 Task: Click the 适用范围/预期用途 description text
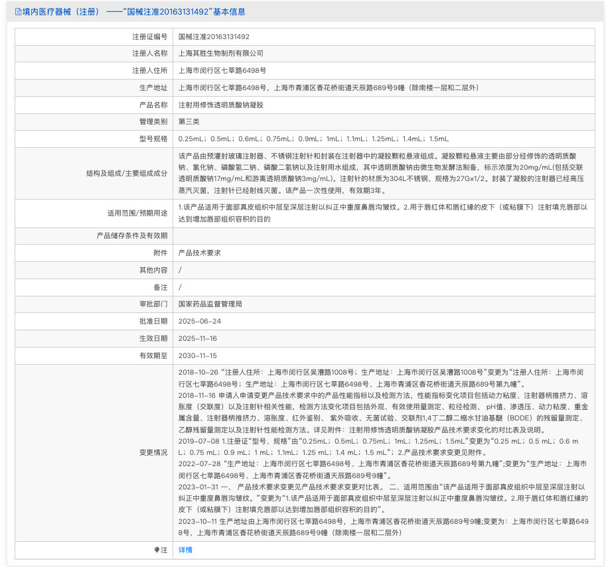coord(383,212)
